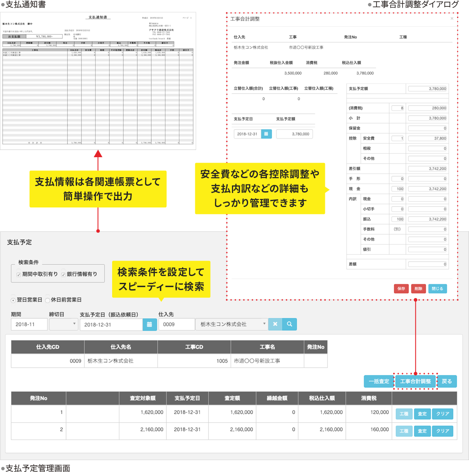Click 安全費 rate field showing 1
Viewport: 469px width, 472px height.
398,138
